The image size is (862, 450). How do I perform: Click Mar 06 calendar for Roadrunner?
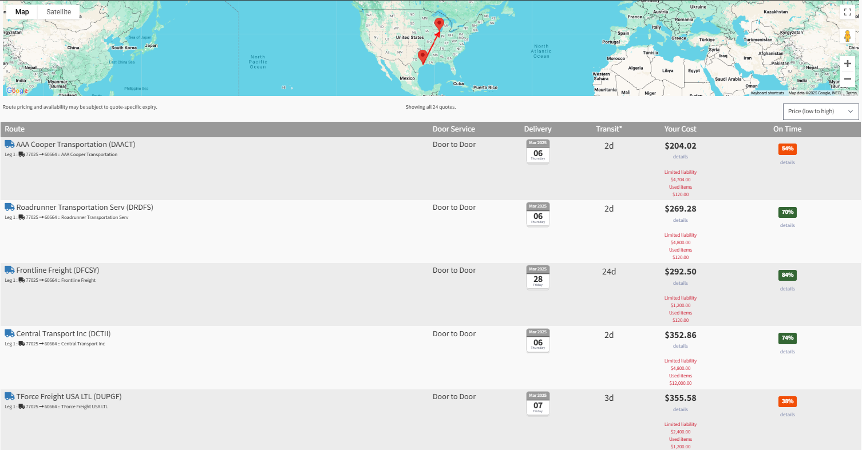coord(538,214)
